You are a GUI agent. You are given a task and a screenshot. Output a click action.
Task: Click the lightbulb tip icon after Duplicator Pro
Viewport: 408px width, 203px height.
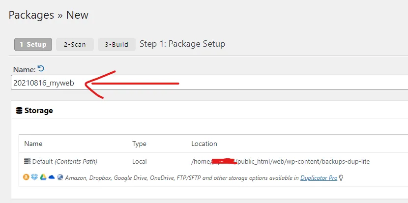click(x=341, y=178)
